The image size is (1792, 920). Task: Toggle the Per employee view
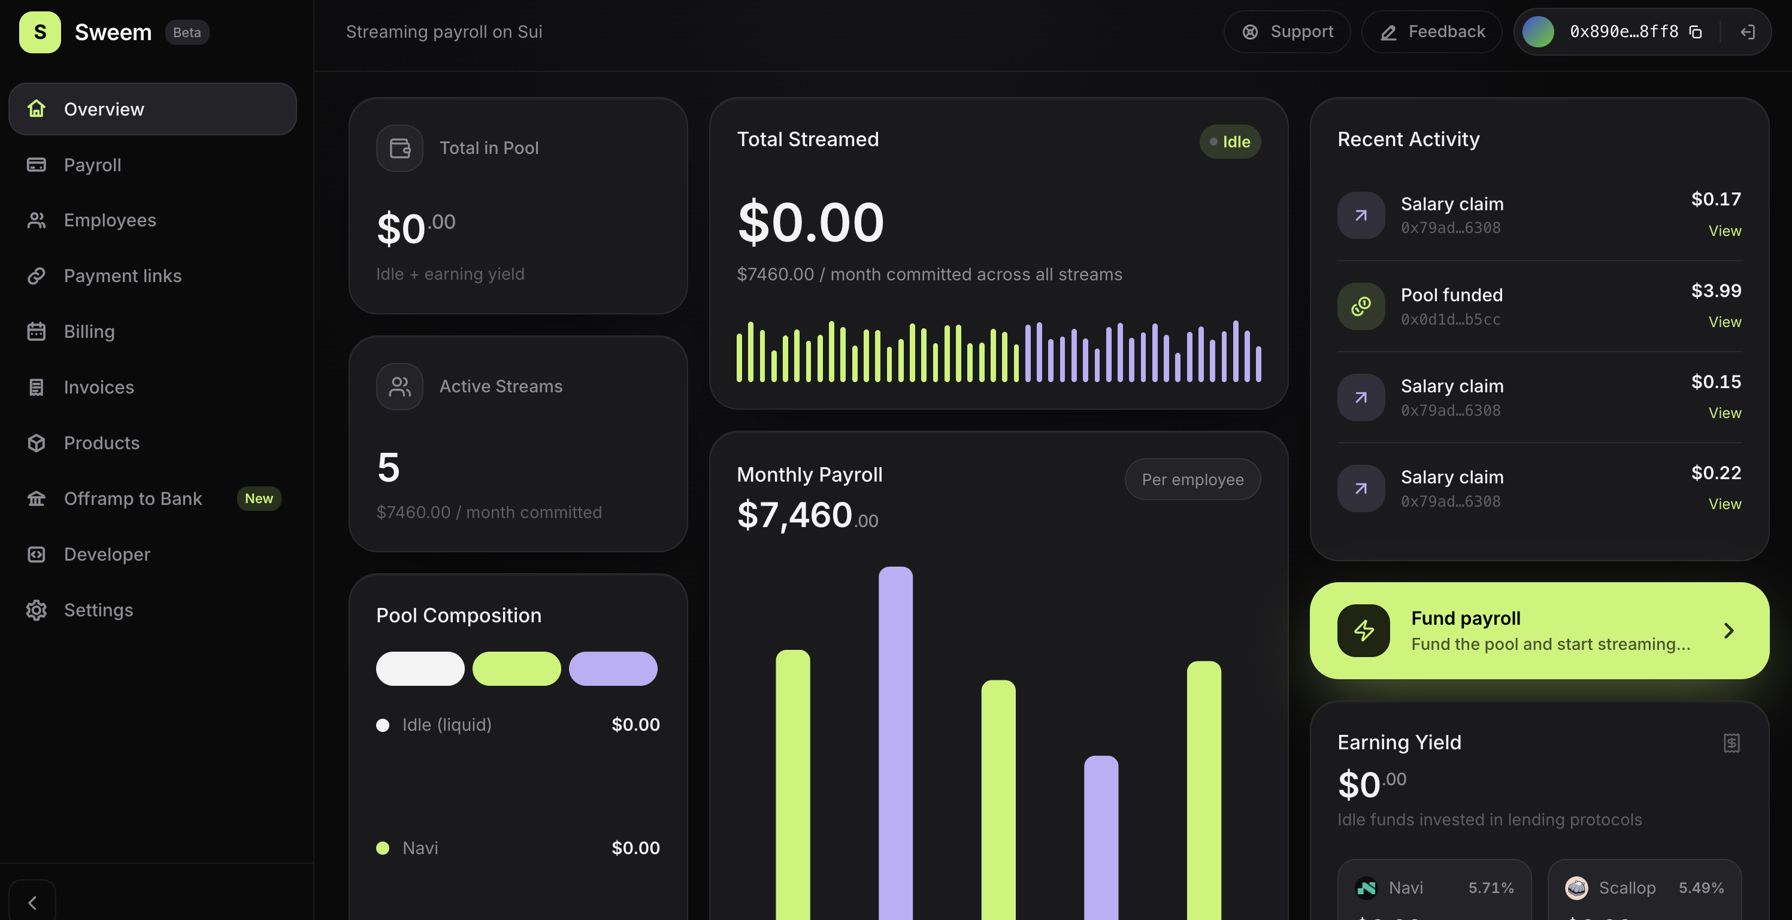click(1192, 480)
